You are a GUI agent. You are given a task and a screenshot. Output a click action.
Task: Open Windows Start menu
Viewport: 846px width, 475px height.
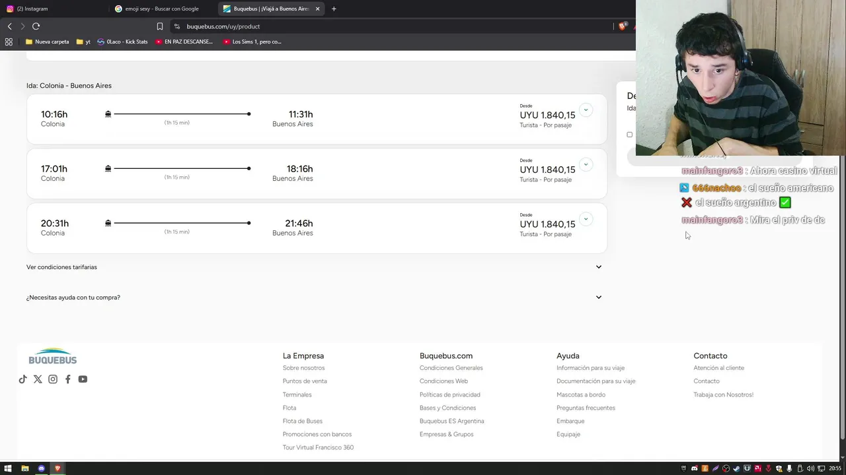[x=8, y=468]
